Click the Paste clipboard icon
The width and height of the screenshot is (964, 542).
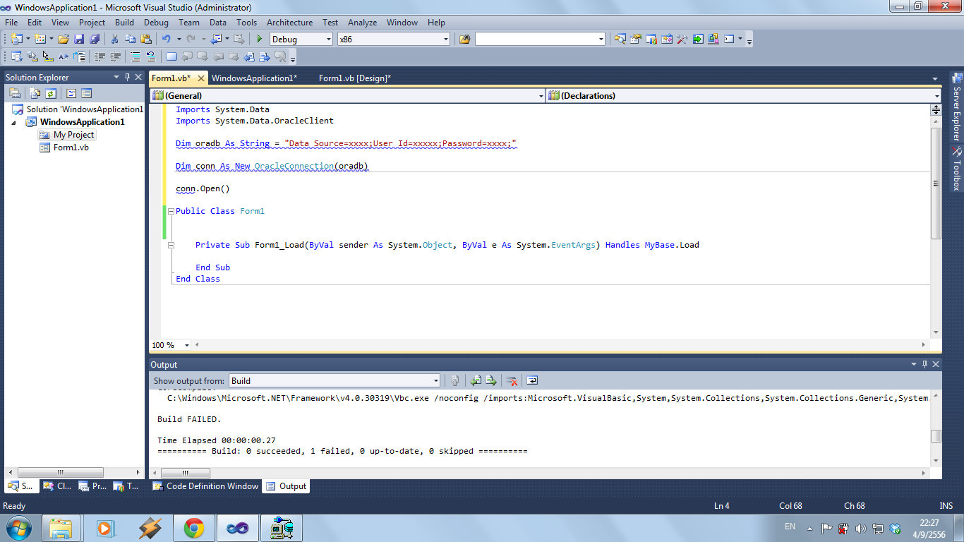point(145,39)
